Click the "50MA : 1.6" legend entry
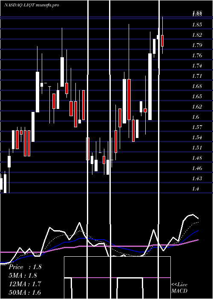The height and width of the screenshot is (299, 213). pyautogui.click(x=25, y=293)
